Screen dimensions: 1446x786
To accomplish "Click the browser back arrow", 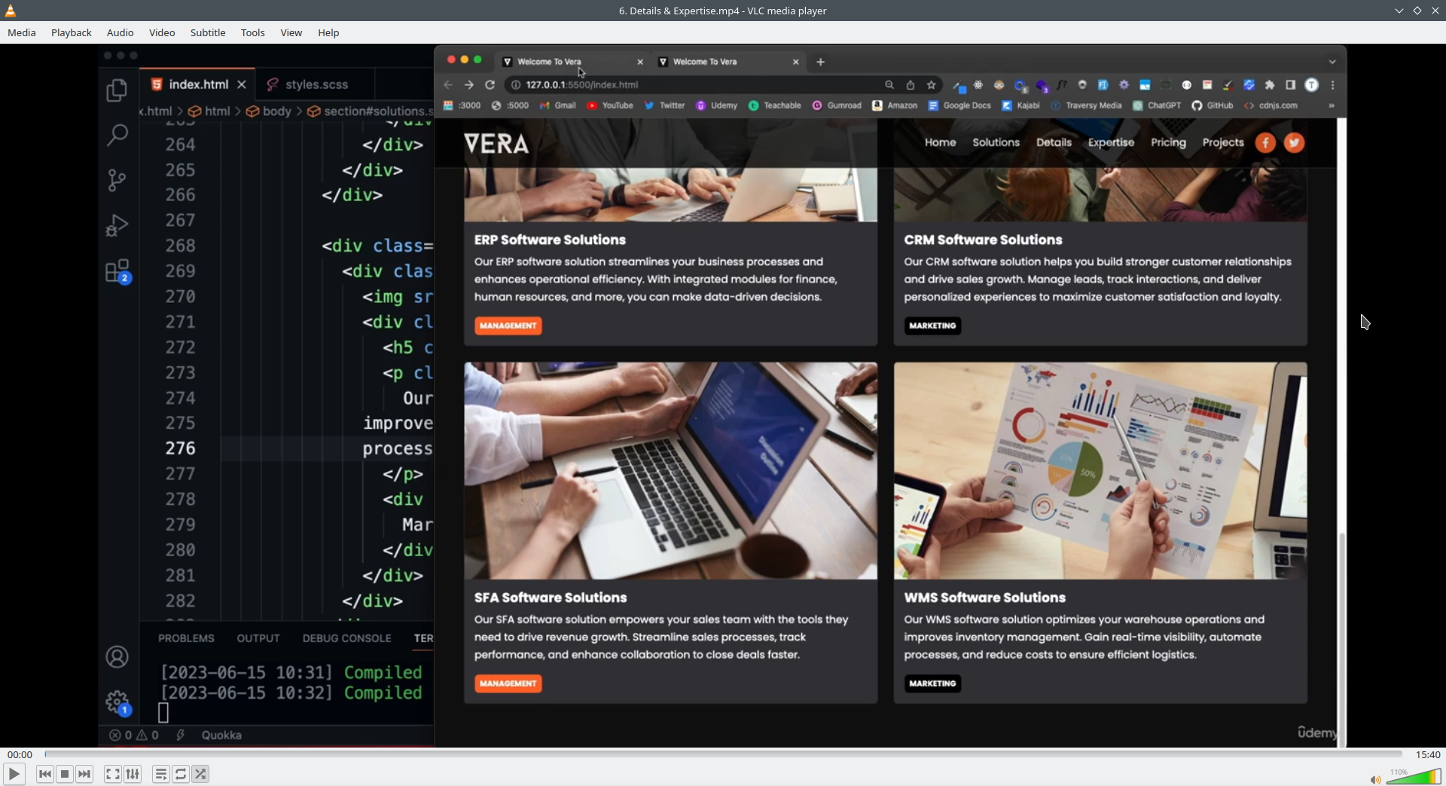I will tap(449, 85).
